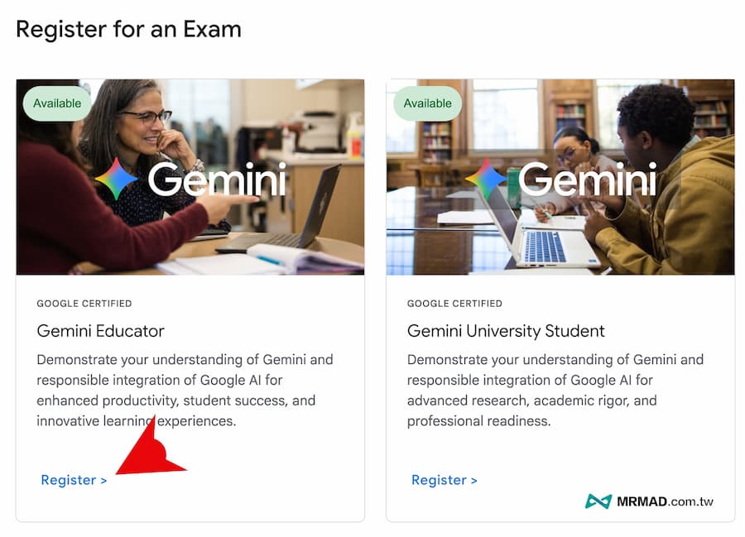Click Google Certified label above Gemini Educator

tap(84, 304)
